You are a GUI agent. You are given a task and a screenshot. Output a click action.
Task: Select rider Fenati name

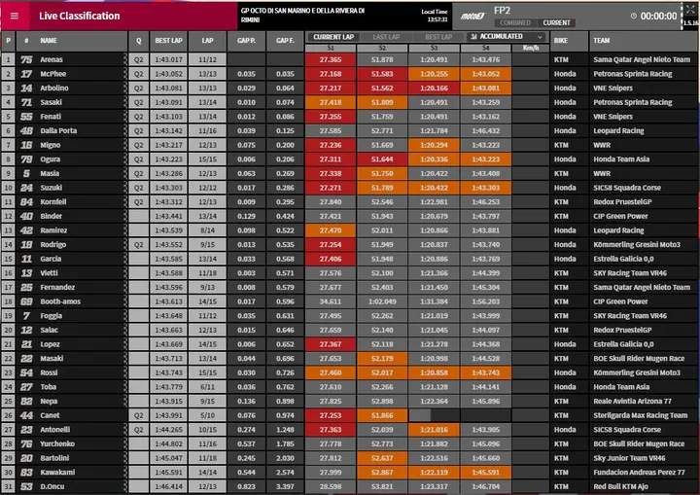tap(51, 117)
